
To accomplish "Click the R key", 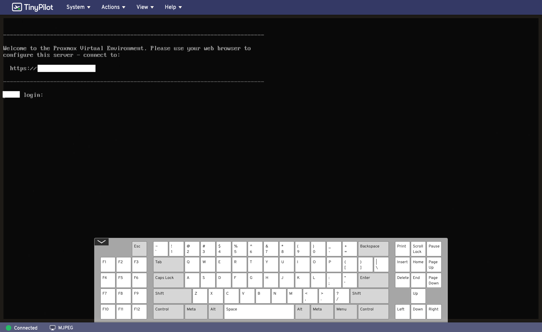I will (239, 265).
